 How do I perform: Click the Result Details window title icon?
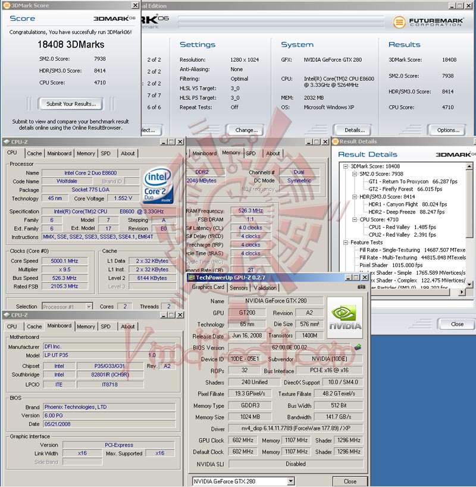pyautogui.click(x=335, y=142)
